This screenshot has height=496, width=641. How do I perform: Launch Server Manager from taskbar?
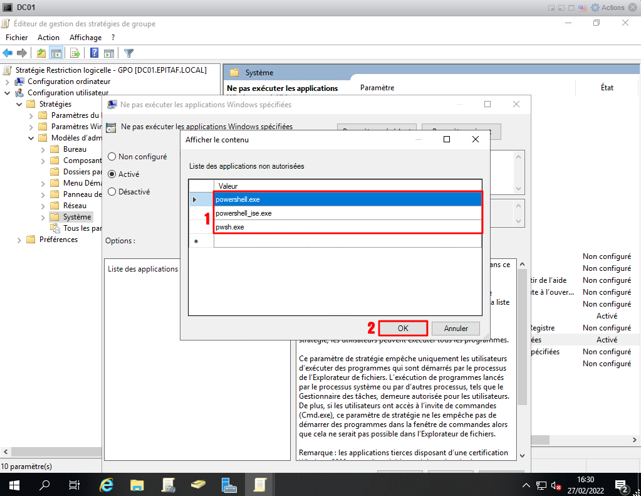click(229, 485)
